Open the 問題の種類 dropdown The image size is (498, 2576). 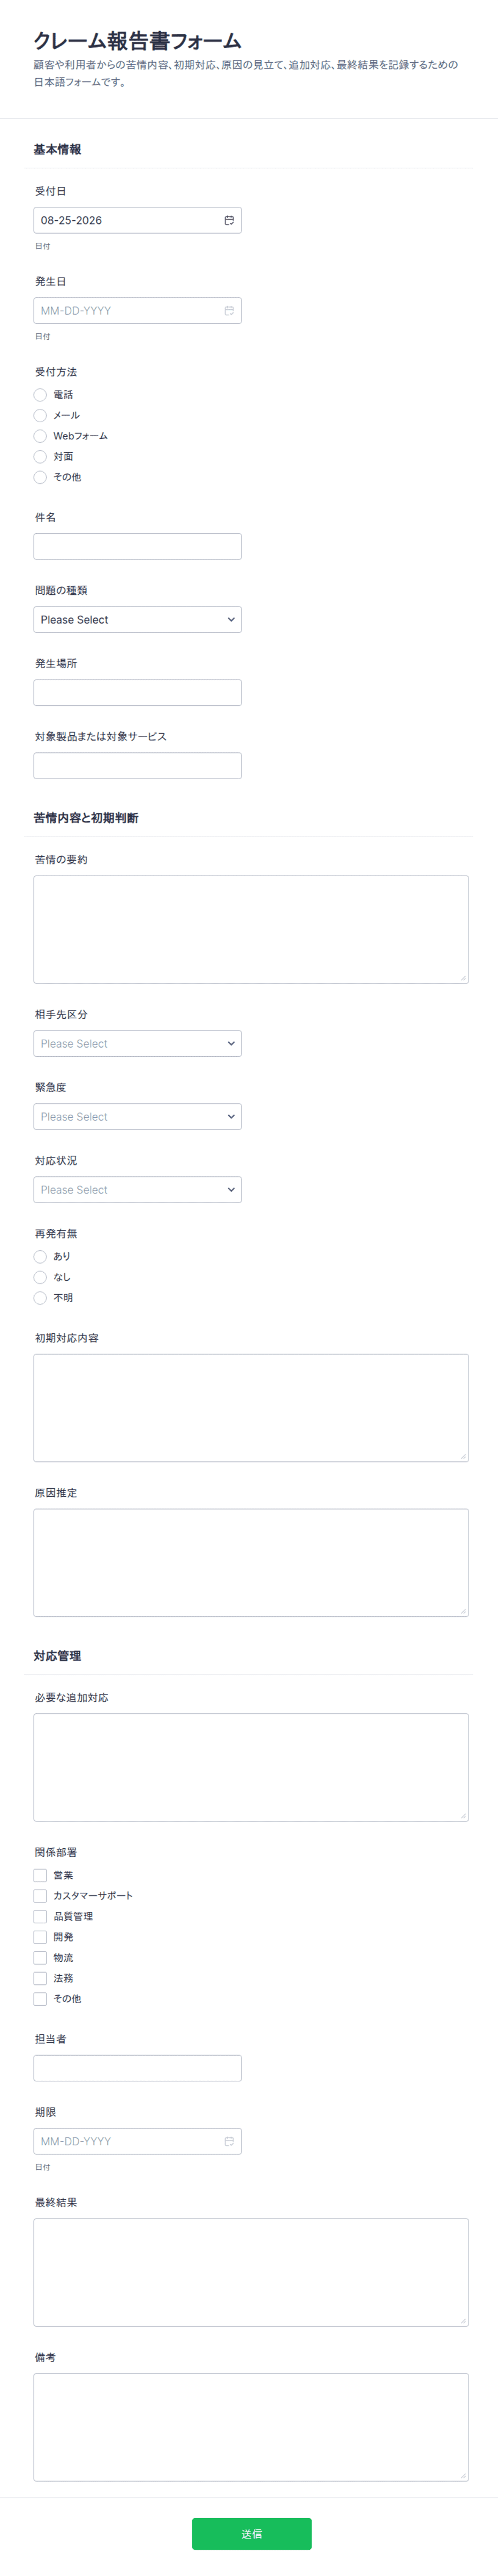(137, 620)
